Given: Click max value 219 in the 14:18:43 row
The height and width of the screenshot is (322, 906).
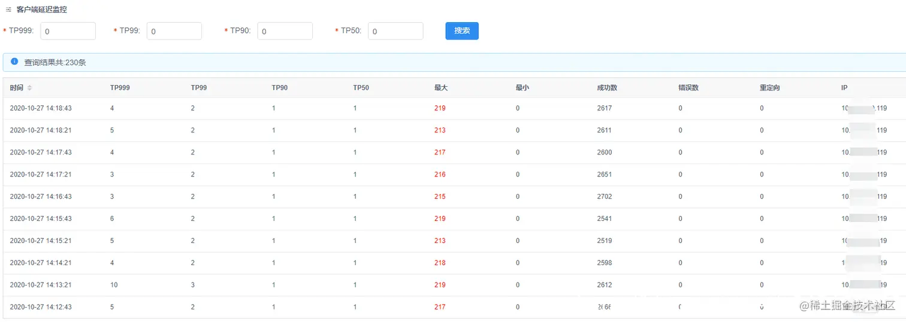Looking at the screenshot, I should [440, 108].
